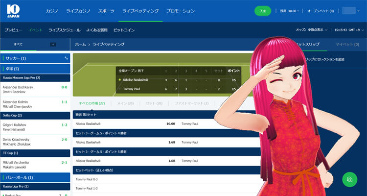367x196 pixels.
Task: Open the ライブスケジュール link
Action: [65, 30]
